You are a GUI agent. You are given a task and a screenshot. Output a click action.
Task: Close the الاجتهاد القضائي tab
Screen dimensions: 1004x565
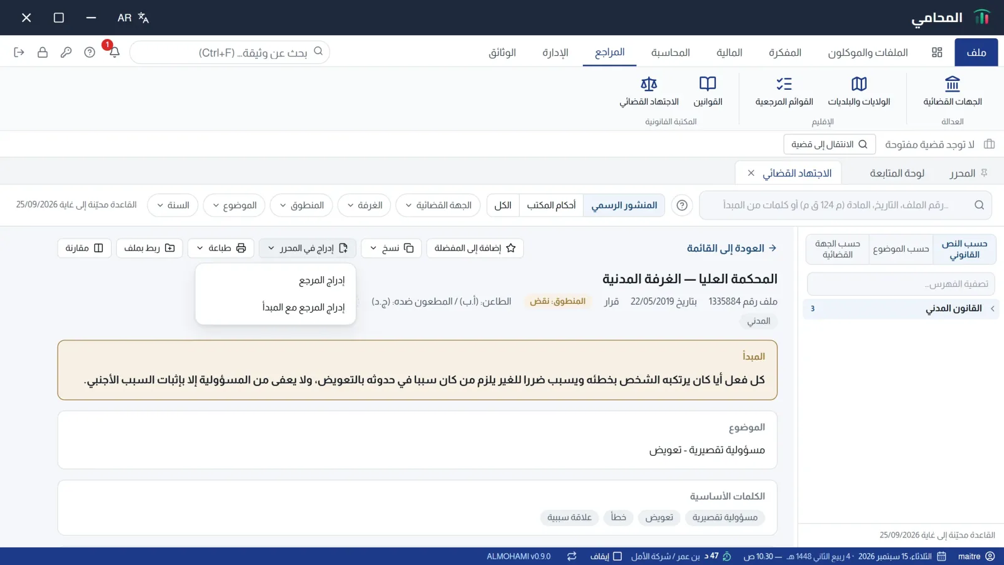point(751,173)
